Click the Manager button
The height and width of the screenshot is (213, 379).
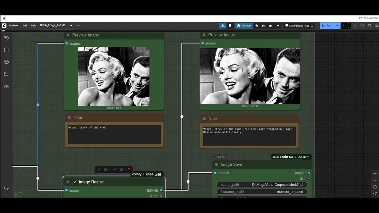pos(244,26)
